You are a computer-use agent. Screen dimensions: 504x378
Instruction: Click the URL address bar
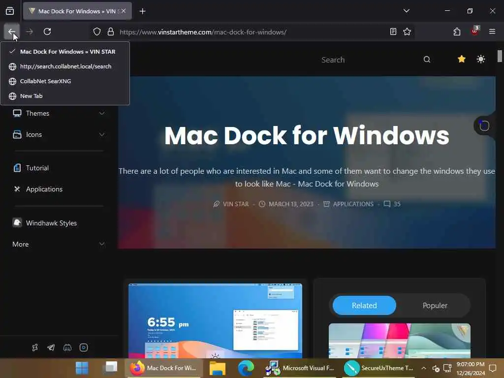252,32
